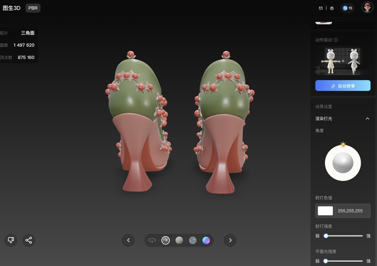
Task: Click the user avatar profile picture
Action: click(367, 8)
